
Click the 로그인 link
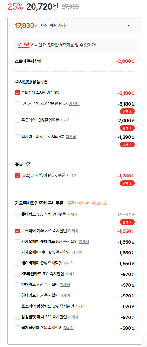(23, 45)
